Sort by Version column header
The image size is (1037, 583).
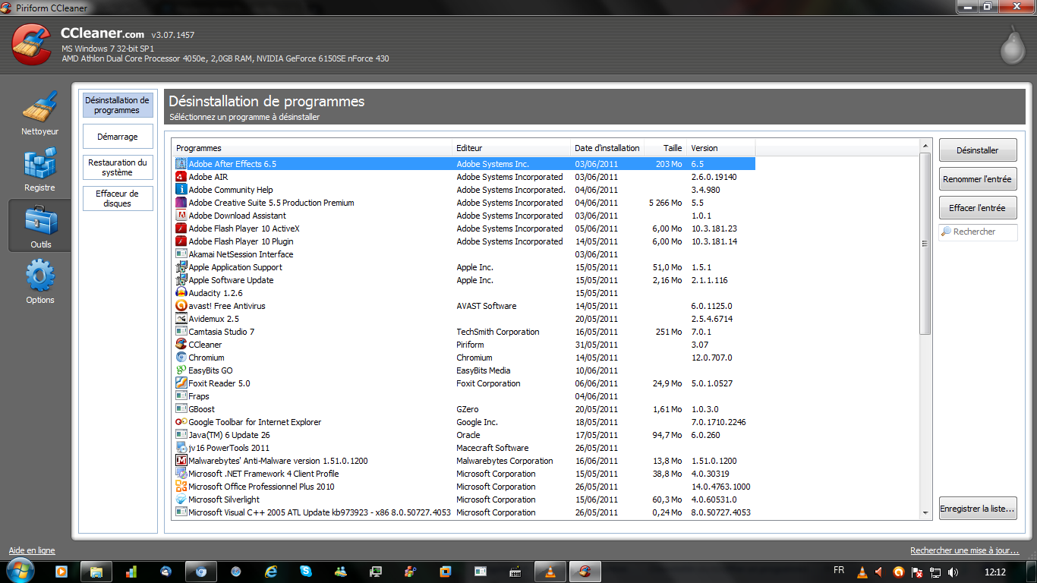coord(721,148)
